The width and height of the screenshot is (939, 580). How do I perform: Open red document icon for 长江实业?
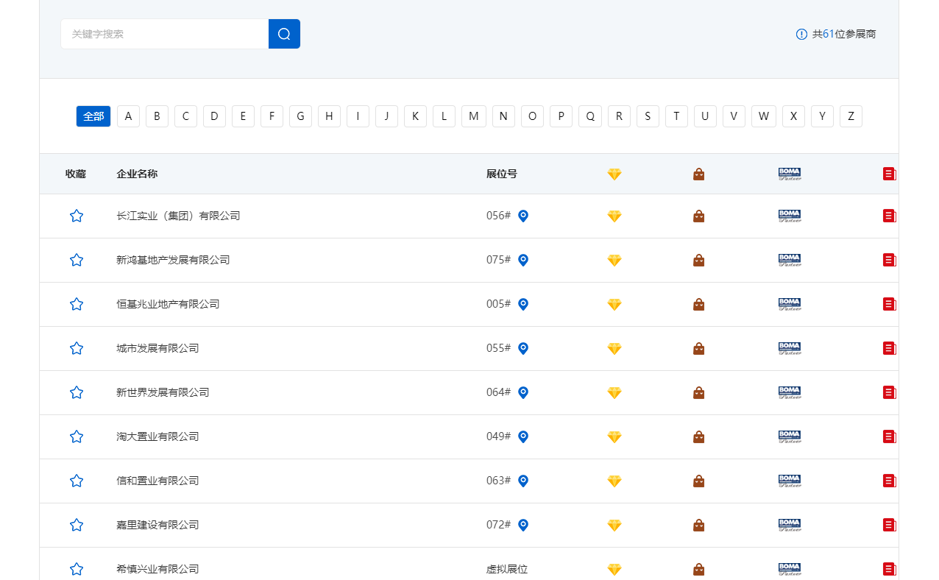click(890, 216)
